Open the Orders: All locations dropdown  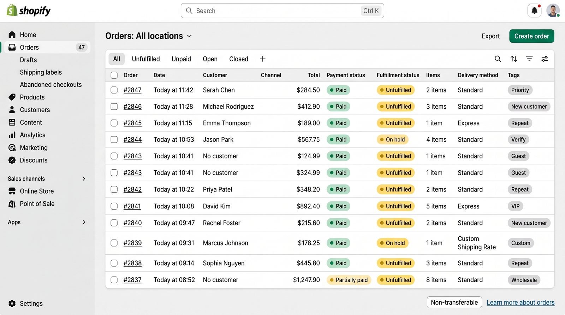pos(149,36)
